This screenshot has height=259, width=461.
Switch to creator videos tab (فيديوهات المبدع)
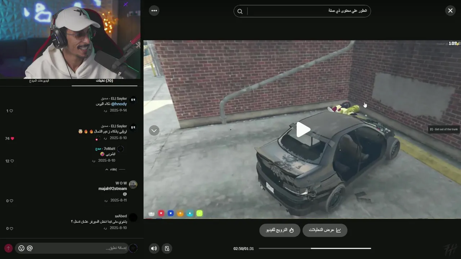[39, 81]
